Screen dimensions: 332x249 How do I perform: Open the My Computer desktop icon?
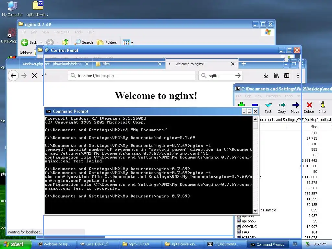click(x=12, y=8)
